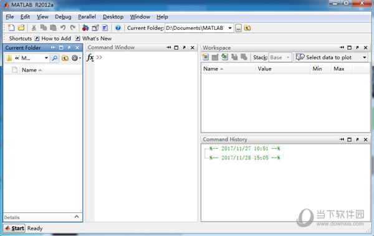This screenshot has height=236, width=374.
Task: Search icon in Current Folder panel
Action: [55, 58]
